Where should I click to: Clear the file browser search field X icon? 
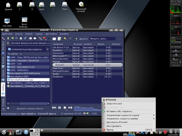click(x=8, y=43)
